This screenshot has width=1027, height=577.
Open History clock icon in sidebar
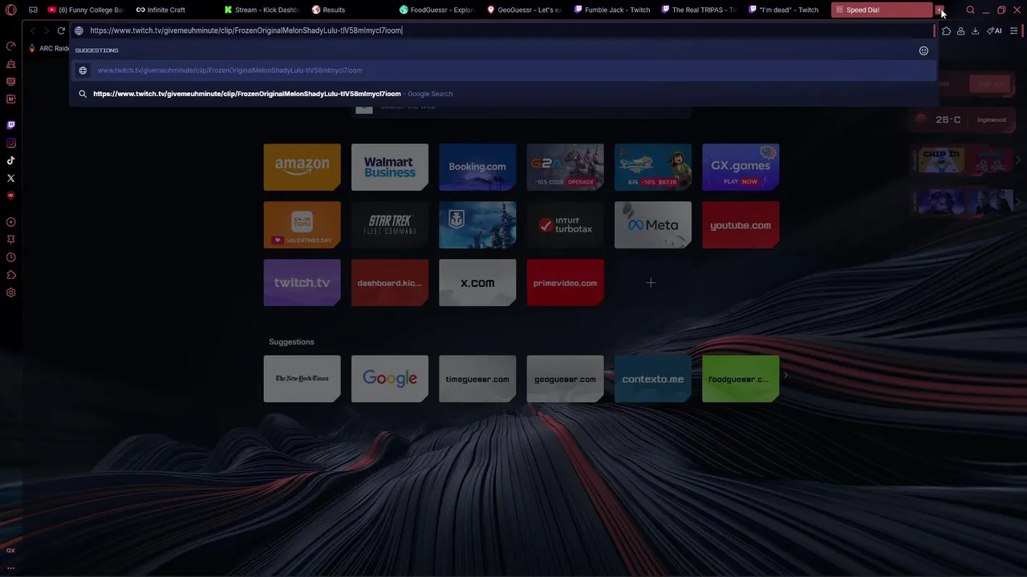[x=10, y=257]
